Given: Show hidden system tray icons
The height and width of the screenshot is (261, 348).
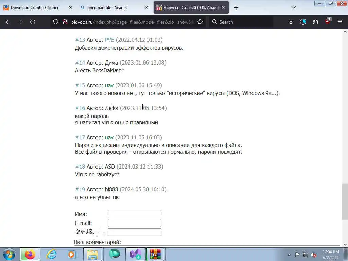Looking at the screenshot, I should (289, 255).
